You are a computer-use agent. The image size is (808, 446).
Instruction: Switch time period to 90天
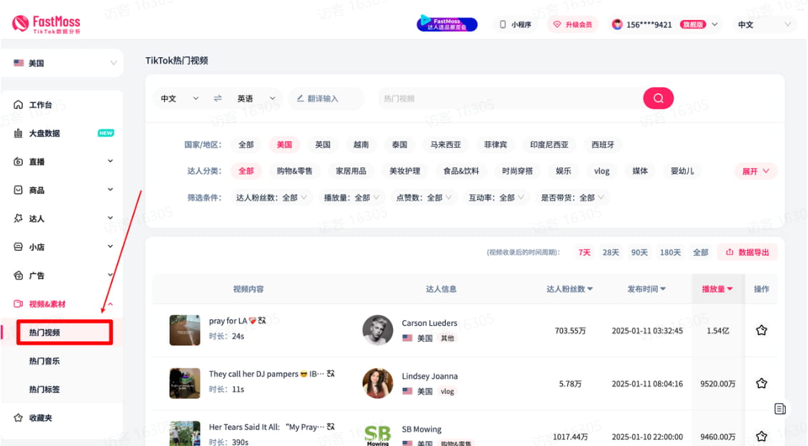tap(639, 252)
